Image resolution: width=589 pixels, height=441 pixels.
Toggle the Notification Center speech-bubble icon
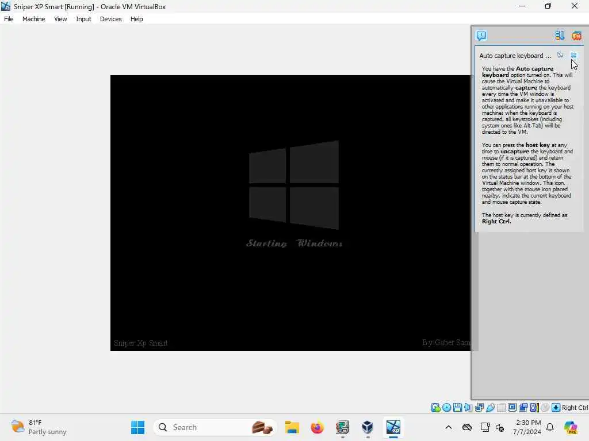click(481, 36)
